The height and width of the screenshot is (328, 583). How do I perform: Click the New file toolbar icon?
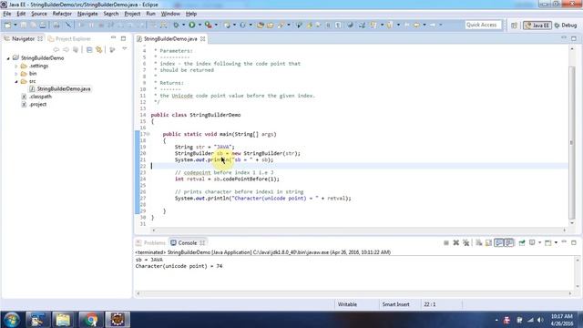tap(7, 25)
